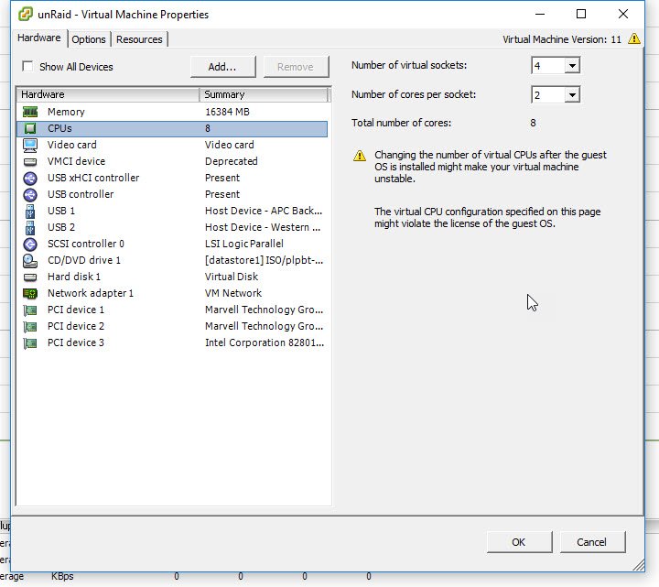This screenshot has height=587, width=659.
Task: Click the PCI device 2 icon
Action: [x=30, y=327]
